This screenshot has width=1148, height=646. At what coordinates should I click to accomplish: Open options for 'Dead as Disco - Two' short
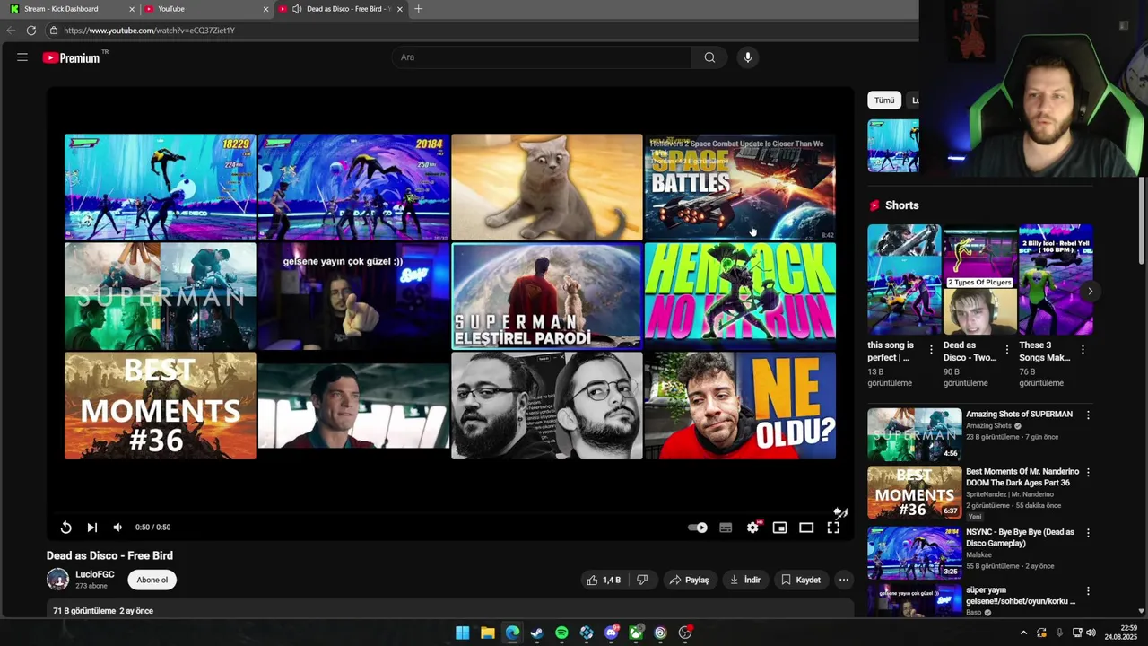(x=1006, y=350)
